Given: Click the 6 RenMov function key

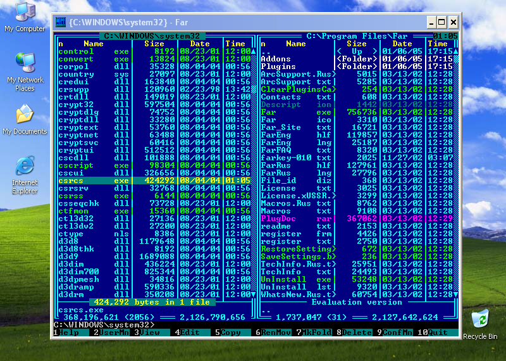Looking at the screenshot, I should pos(273,332).
